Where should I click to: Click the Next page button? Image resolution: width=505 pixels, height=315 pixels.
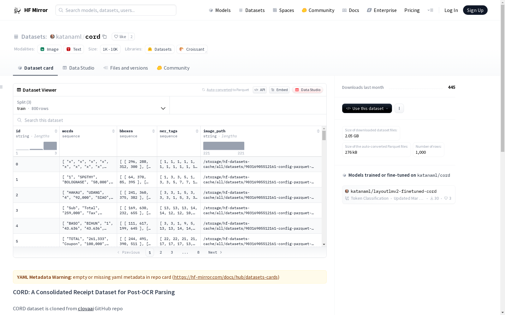215,252
